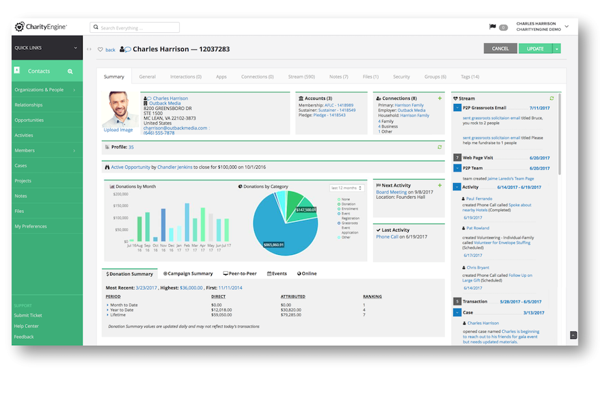Click the Accounts bank icon

coord(301,98)
